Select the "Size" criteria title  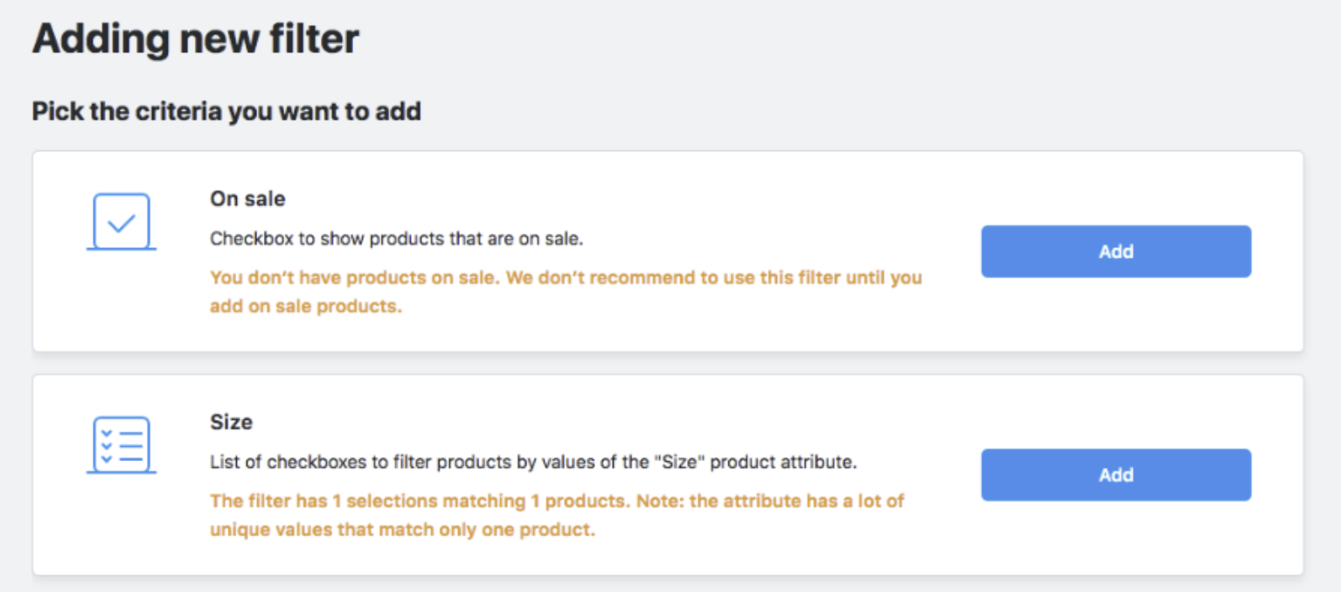pyautogui.click(x=232, y=423)
